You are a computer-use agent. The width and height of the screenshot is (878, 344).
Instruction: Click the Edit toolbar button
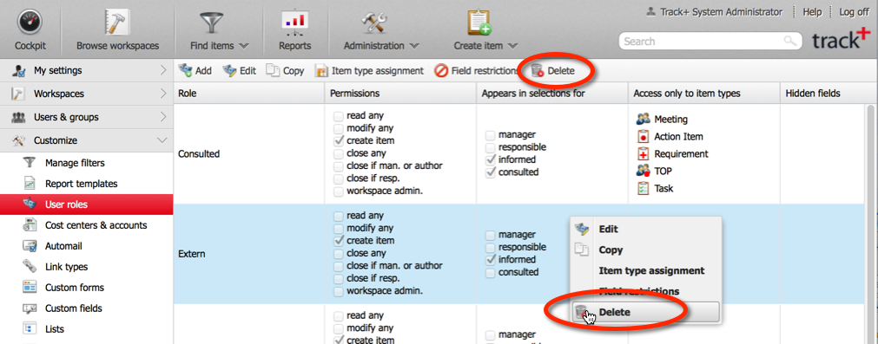(x=239, y=71)
